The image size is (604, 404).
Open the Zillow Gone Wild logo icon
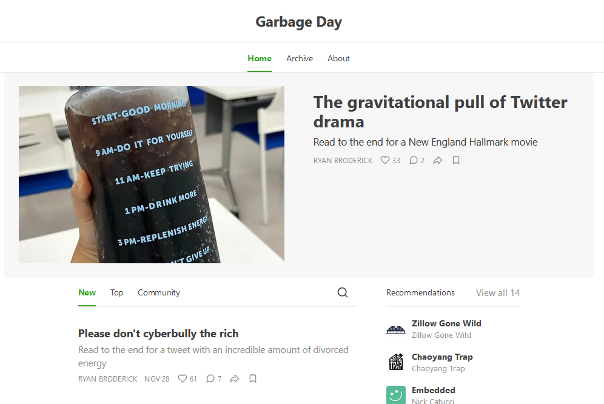pos(395,329)
